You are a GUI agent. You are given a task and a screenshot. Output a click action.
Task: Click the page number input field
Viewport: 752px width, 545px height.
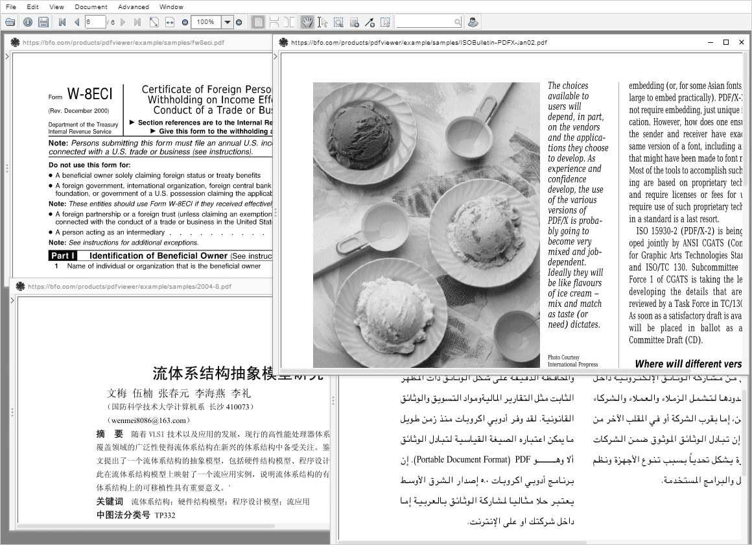click(95, 22)
